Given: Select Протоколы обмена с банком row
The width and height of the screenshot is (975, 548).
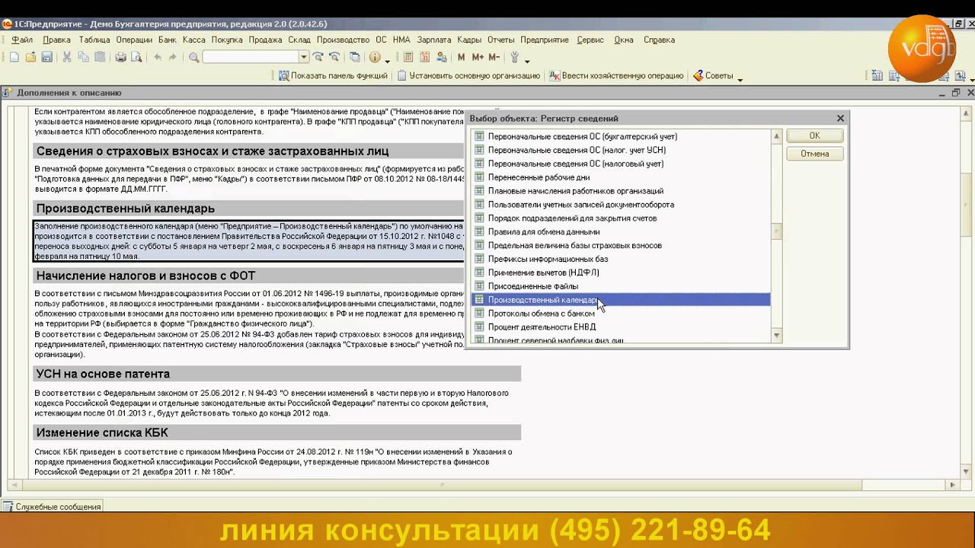Looking at the screenshot, I should click(621, 314).
